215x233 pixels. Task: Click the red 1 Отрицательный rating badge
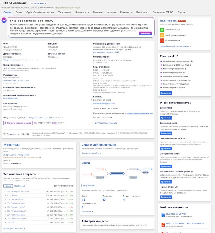[162, 40]
